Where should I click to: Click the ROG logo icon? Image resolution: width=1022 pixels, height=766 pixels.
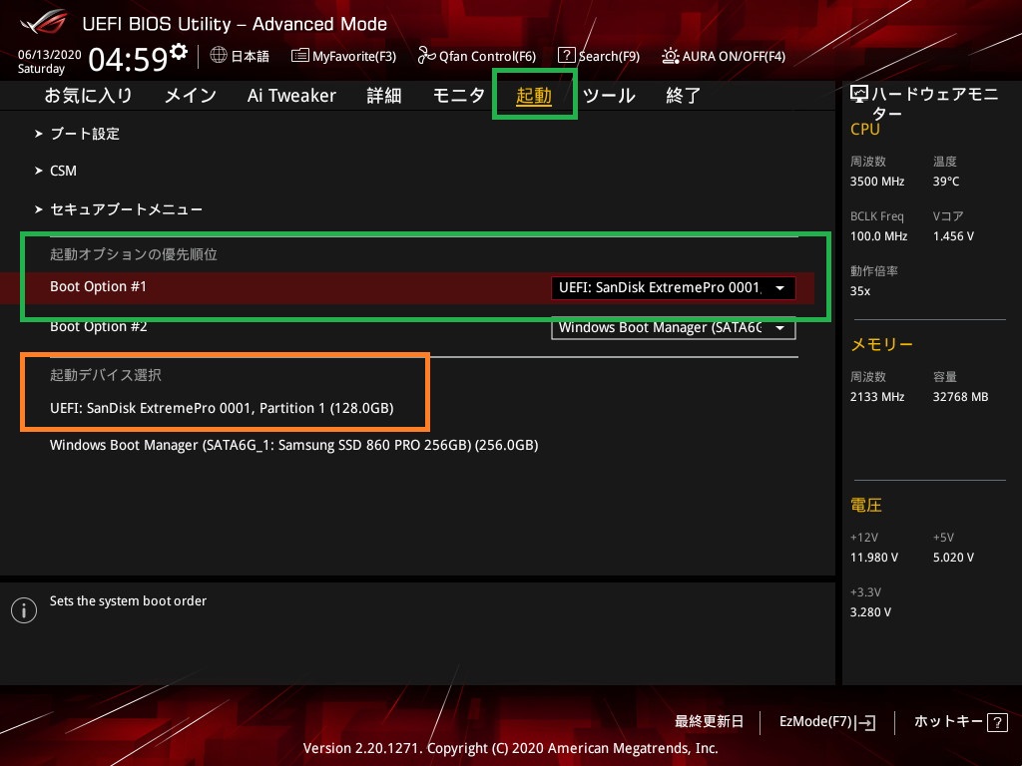pos(44,22)
